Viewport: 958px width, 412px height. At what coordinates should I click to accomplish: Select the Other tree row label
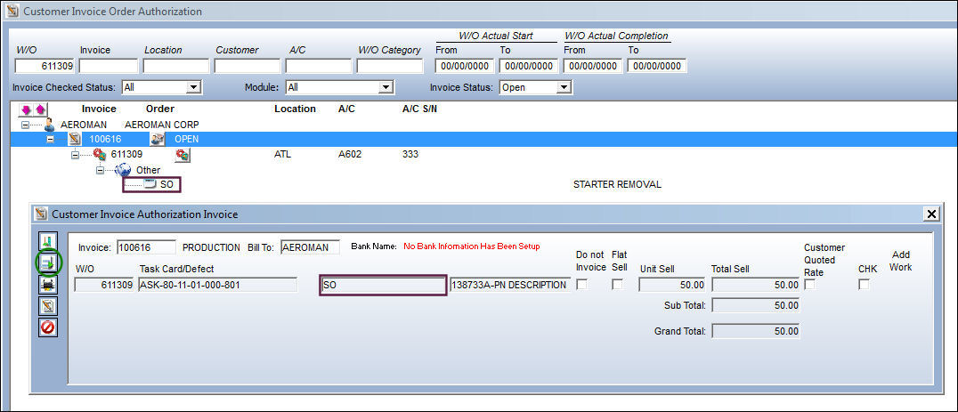point(149,170)
